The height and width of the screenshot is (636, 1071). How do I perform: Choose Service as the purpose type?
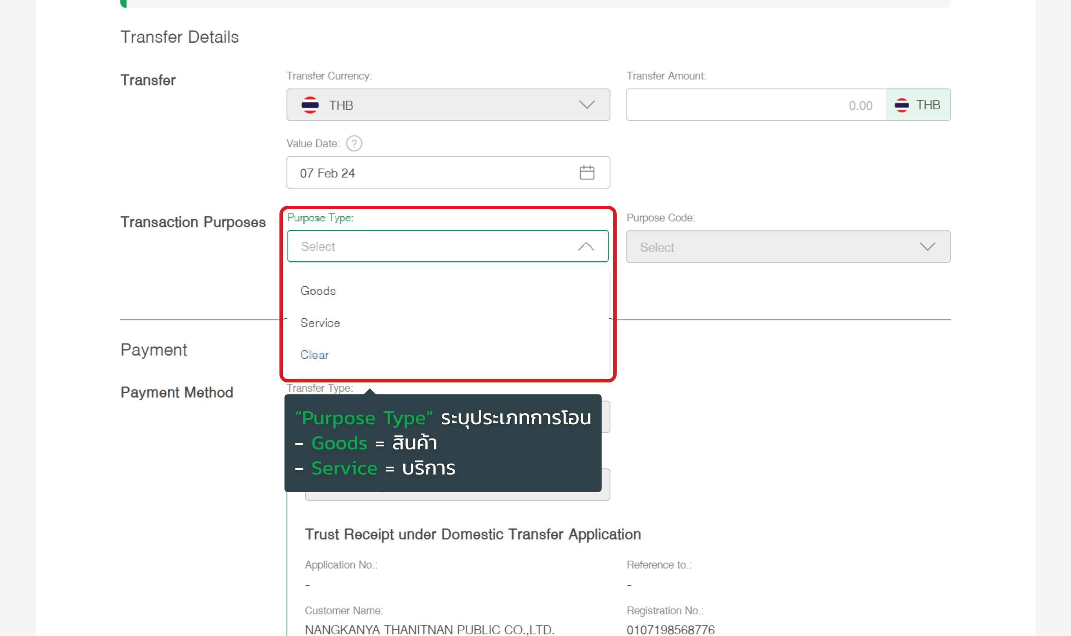point(320,323)
